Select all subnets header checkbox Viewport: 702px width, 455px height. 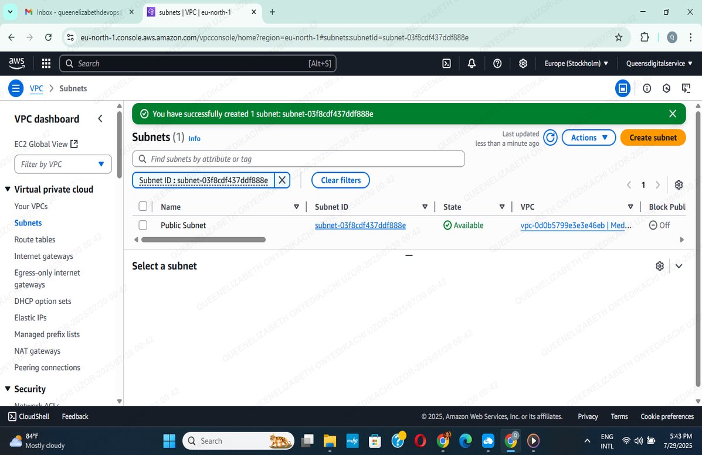(143, 206)
